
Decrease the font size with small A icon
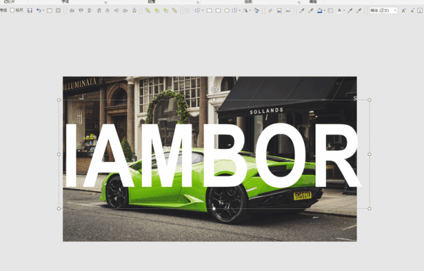(x=412, y=11)
